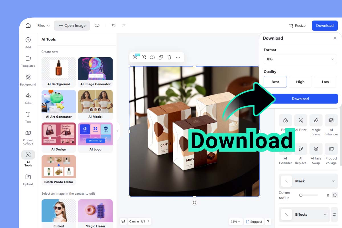The image size is (342, 228).
Task: Click the Home icon in top bar
Action: pyautogui.click(x=28, y=25)
